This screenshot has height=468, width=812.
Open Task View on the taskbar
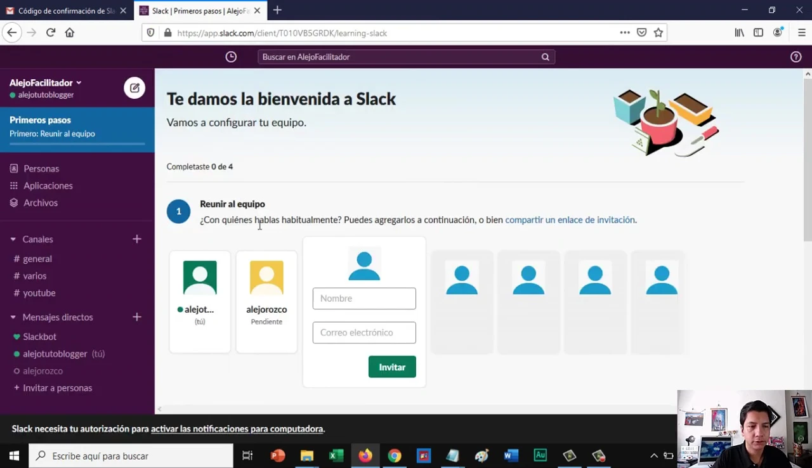coord(247,456)
